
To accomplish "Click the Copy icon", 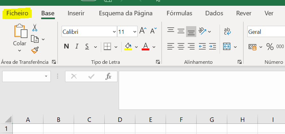I will pos(35,39).
